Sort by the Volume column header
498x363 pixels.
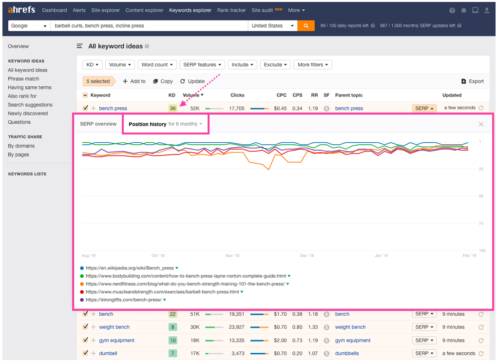[x=193, y=96]
